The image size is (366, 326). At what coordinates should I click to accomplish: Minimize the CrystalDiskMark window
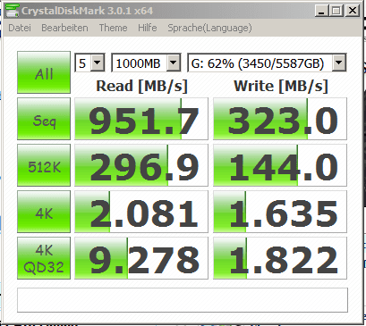point(321,11)
